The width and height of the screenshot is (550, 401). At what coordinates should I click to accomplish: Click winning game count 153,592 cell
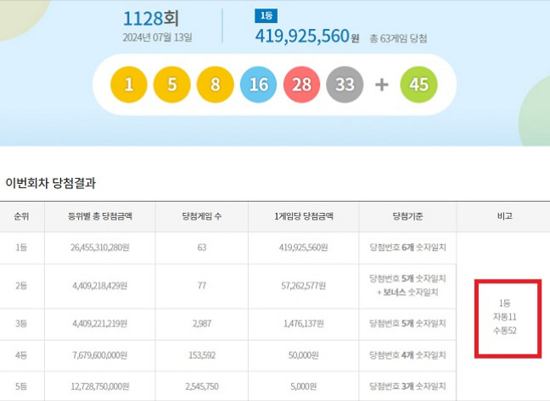click(202, 355)
